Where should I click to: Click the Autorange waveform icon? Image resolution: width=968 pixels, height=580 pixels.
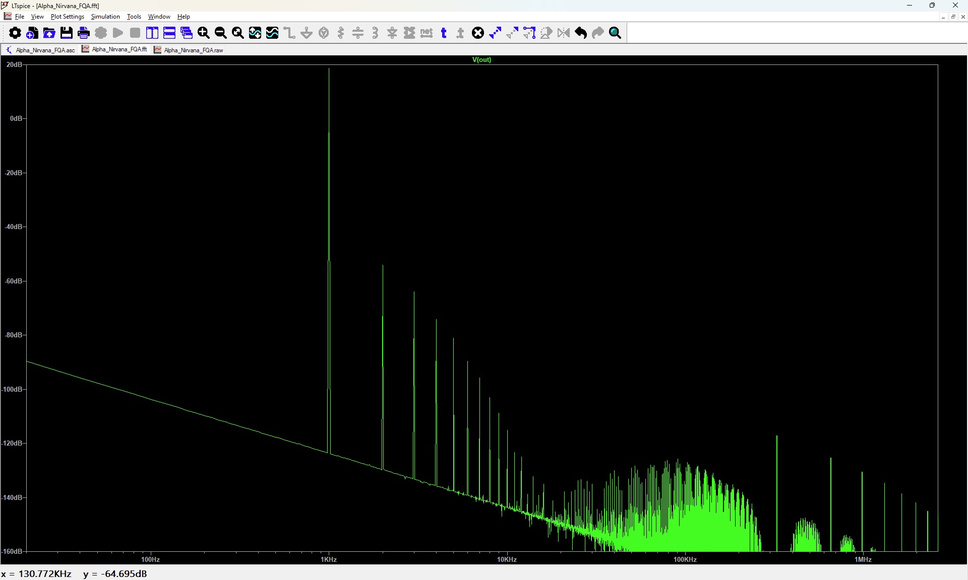click(255, 33)
